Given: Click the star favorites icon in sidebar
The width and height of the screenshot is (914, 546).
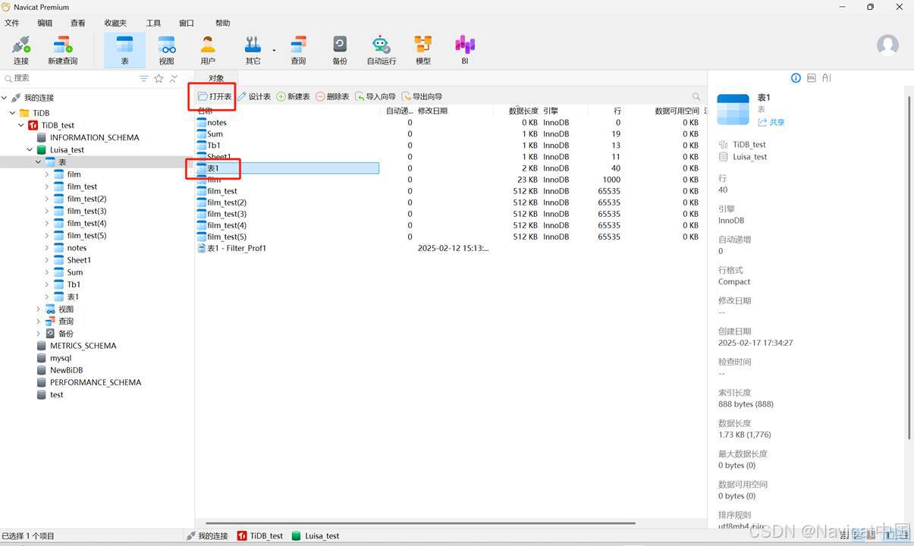Looking at the screenshot, I should [x=159, y=78].
